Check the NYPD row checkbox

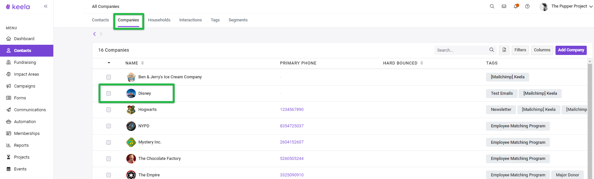click(x=109, y=126)
